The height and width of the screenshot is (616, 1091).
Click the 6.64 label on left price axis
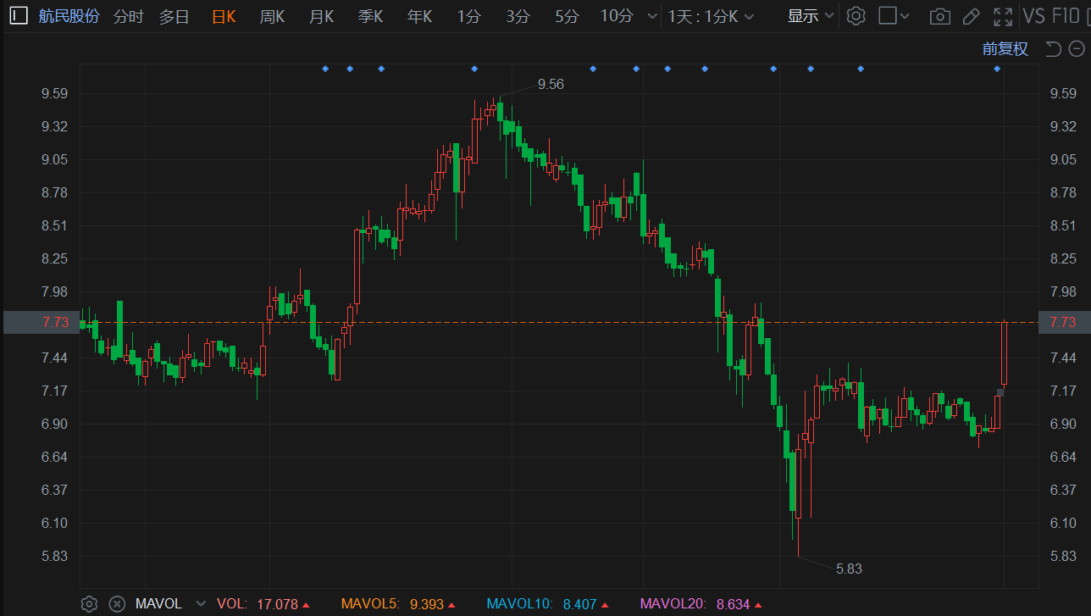(55, 457)
